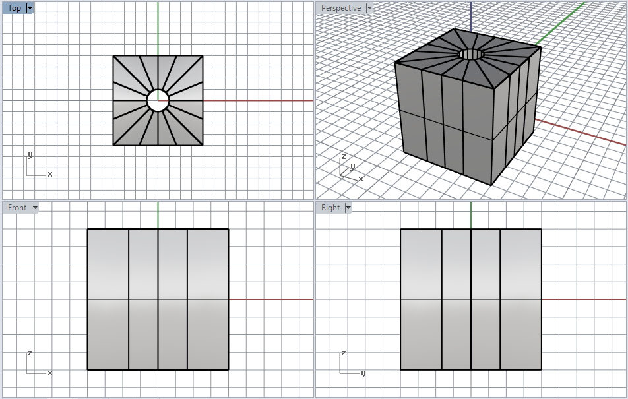Click the world axes icon in Top viewport

tap(37, 166)
